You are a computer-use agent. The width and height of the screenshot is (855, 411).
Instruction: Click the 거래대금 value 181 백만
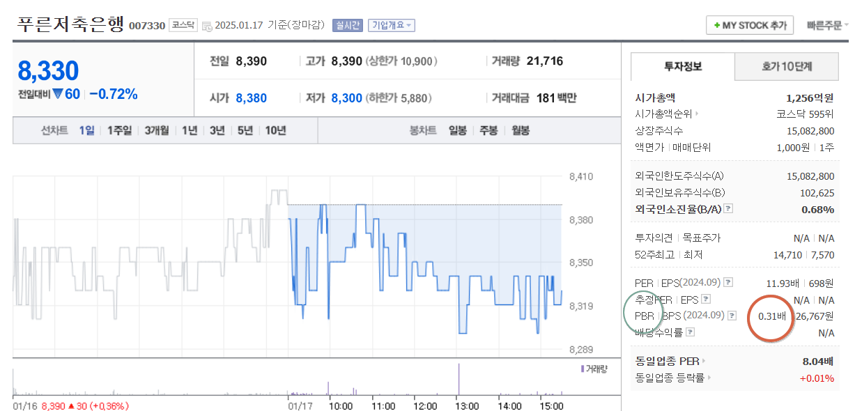pyautogui.click(x=556, y=98)
